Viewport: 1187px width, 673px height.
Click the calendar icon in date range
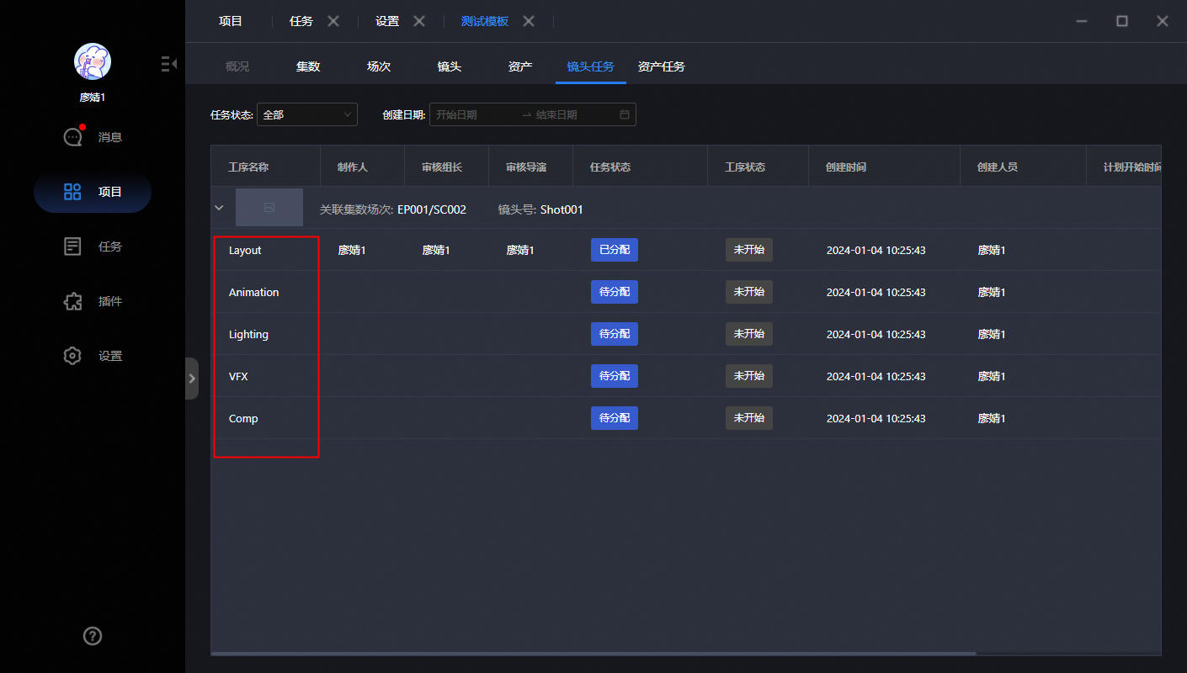(x=625, y=114)
